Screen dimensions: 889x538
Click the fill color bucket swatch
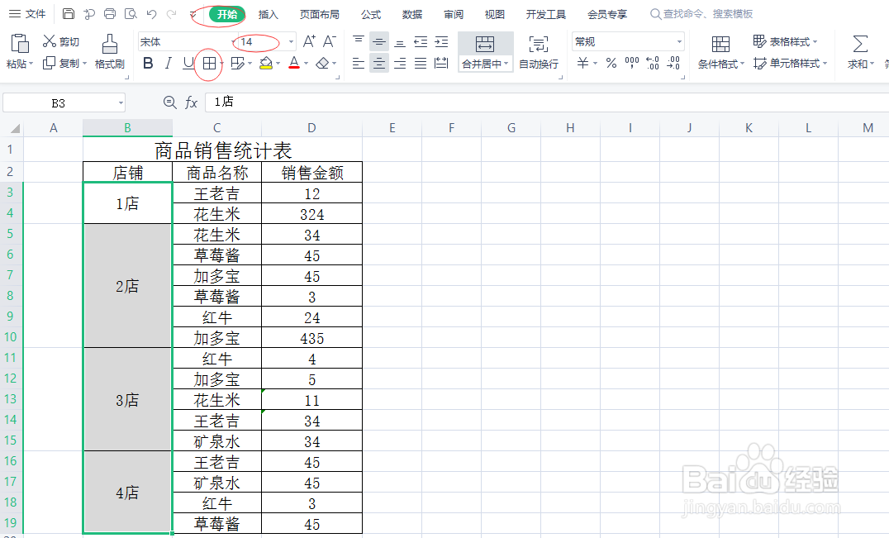point(265,63)
